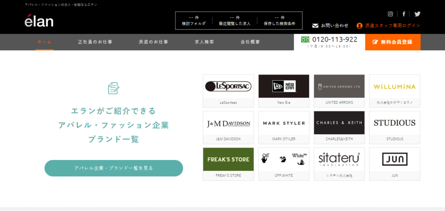Select the FREAK'S STORE brand tile
The height and width of the screenshot is (211, 445).
click(x=229, y=164)
